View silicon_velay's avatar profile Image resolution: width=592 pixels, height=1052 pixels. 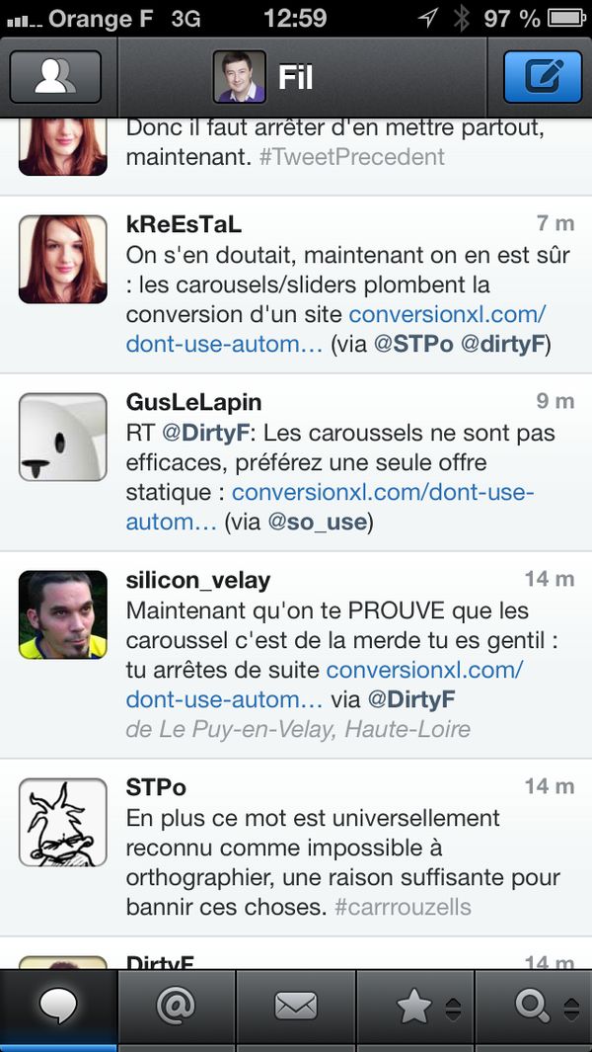tap(63, 614)
